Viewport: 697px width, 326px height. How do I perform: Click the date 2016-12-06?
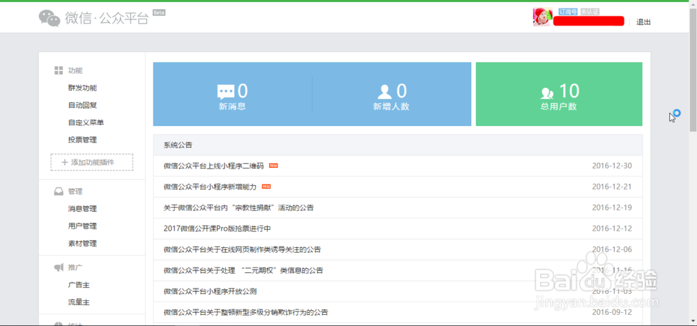(612, 249)
